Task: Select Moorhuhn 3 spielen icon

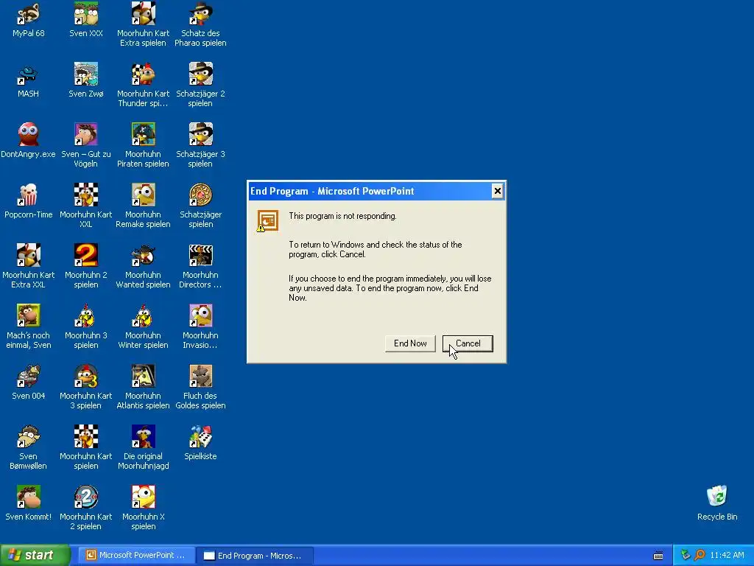Action: (86, 315)
